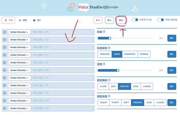
Task: Open the help icon next to 加強語氣
Action: pyautogui.click(x=109, y=48)
